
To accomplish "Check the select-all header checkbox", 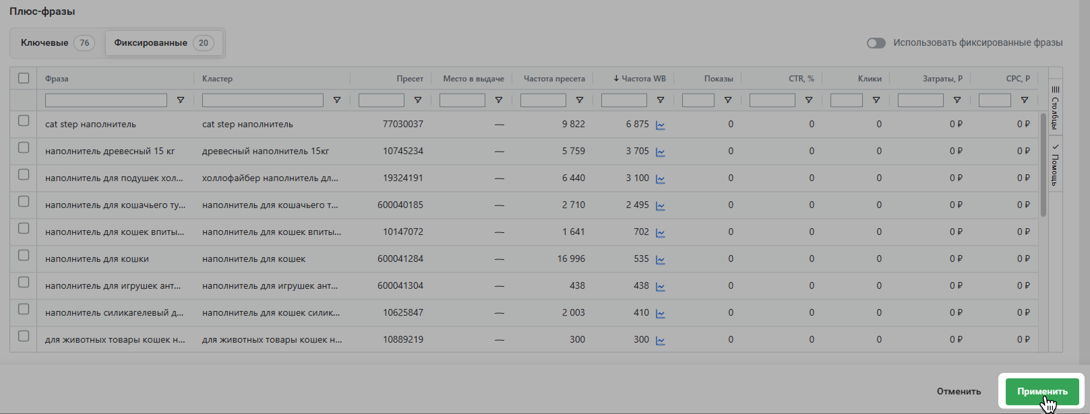I will point(24,78).
